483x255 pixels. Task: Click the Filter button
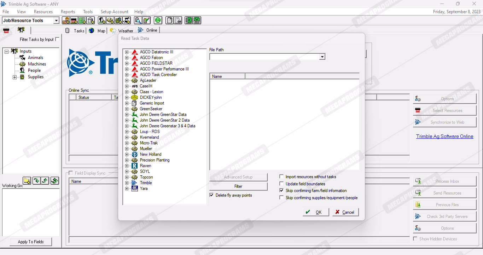238,186
